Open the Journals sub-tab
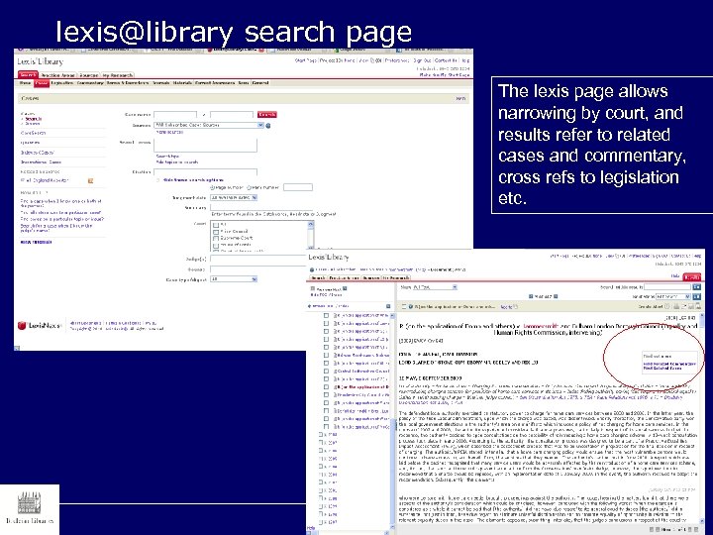This screenshot has width=713, height=535. pos(161,83)
